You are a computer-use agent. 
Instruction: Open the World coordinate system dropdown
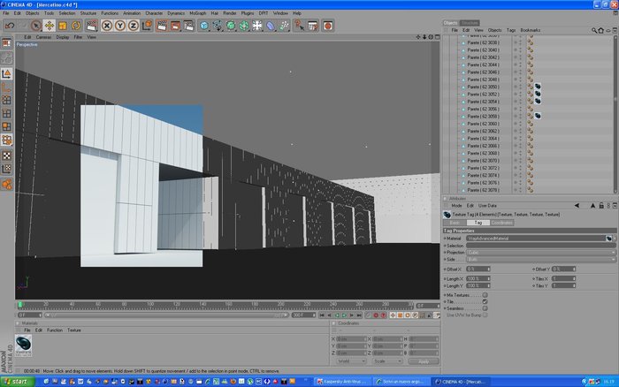click(x=350, y=361)
